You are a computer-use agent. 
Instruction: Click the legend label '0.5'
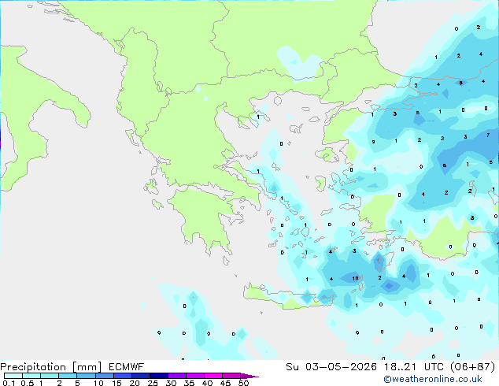pyautogui.click(x=28, y=383)
